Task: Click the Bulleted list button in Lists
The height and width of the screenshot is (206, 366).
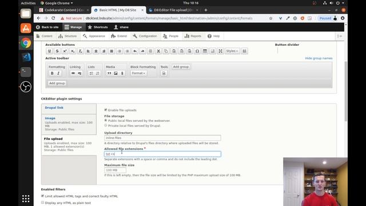Action: (x=91, y=73)
